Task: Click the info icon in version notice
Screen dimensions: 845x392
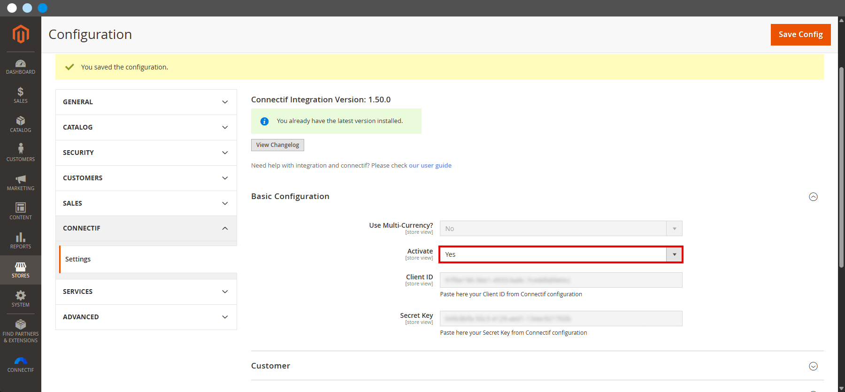Action: pos(264,121)
